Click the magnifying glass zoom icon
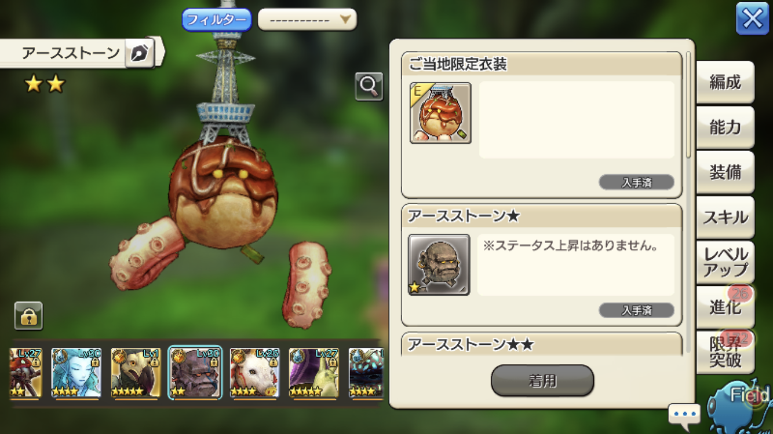 pos(369,87)
